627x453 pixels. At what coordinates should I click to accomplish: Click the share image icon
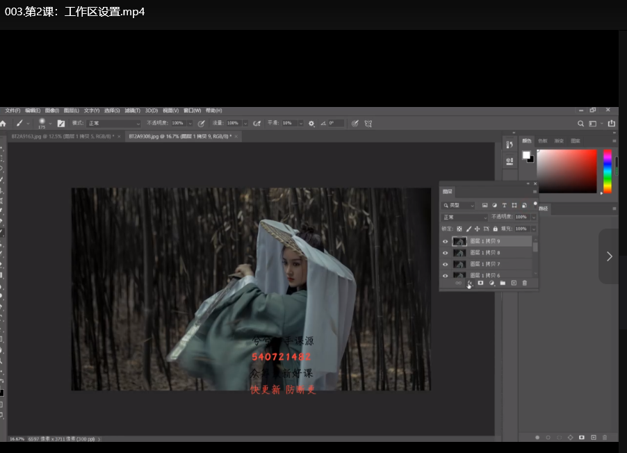pos(612,124)
